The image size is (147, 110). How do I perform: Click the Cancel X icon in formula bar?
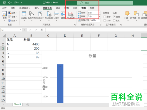coord(30,30)
